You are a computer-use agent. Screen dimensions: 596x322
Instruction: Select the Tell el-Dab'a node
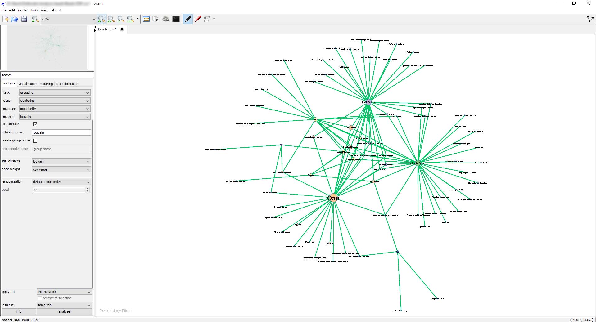pos(418,163)
